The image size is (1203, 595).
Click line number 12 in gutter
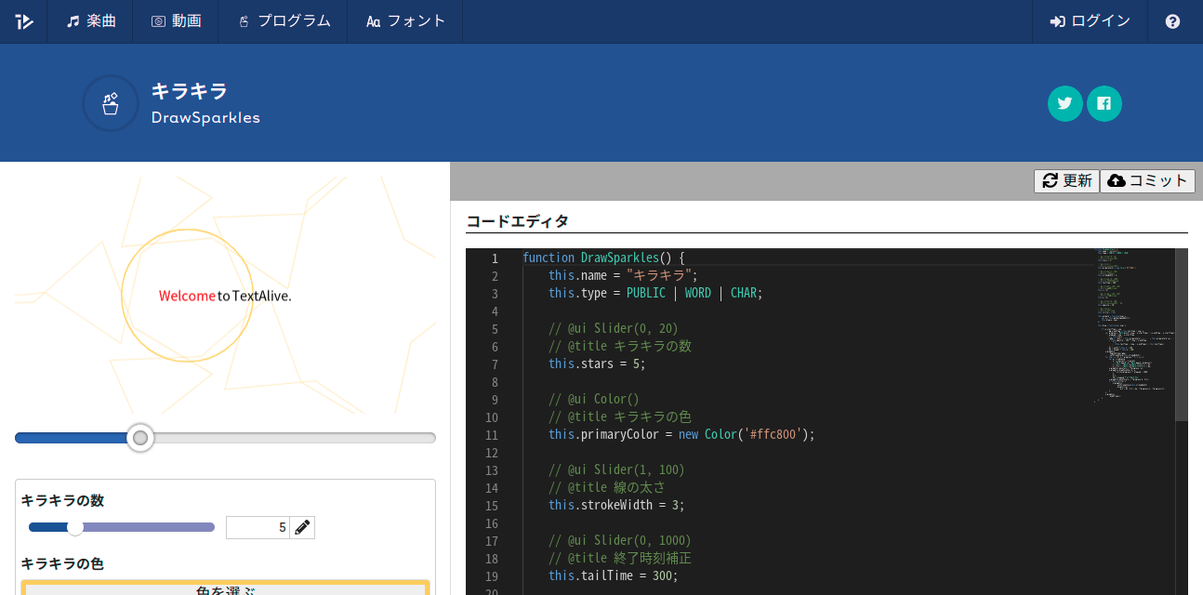click(491, 453)
